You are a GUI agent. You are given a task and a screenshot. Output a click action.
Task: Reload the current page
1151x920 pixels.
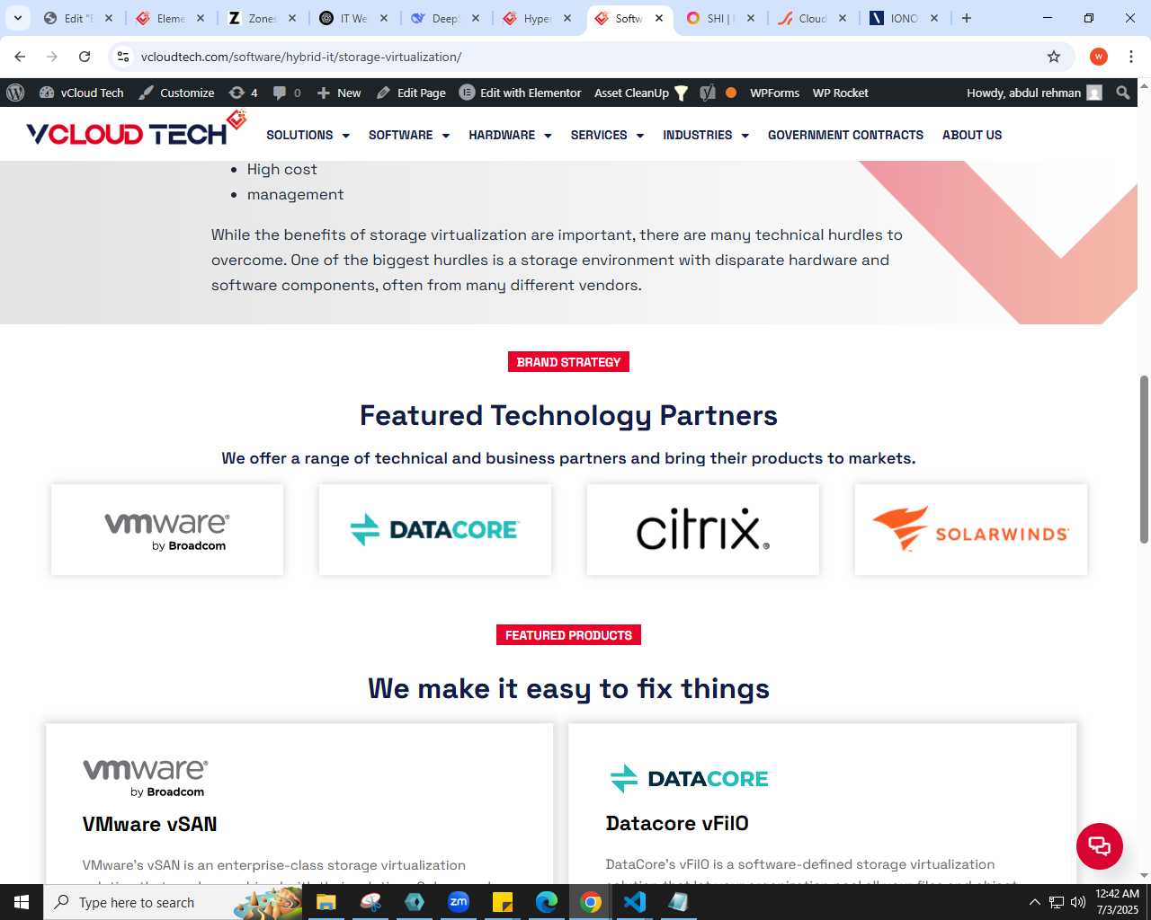(85, 57)
